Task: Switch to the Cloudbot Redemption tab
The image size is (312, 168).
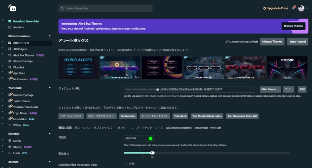Action: point(179,128)
